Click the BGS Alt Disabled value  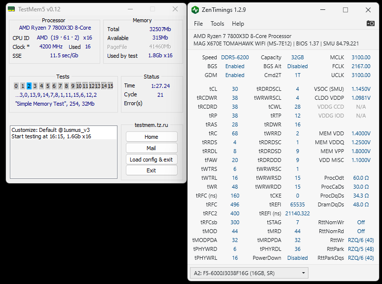(298, 66)
